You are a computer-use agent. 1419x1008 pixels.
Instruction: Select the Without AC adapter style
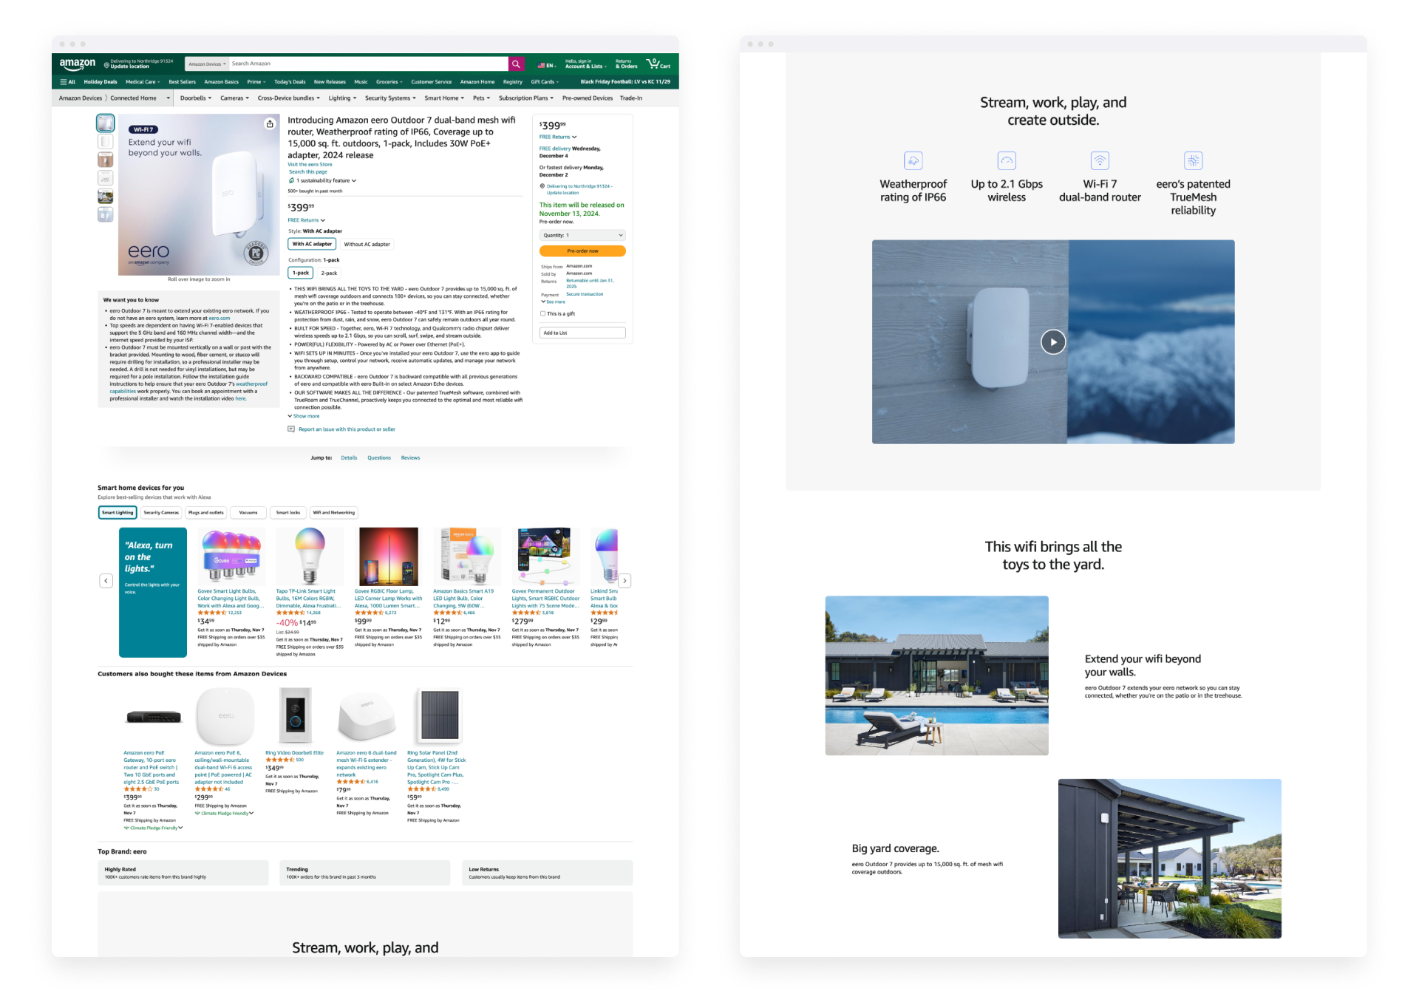367,245
